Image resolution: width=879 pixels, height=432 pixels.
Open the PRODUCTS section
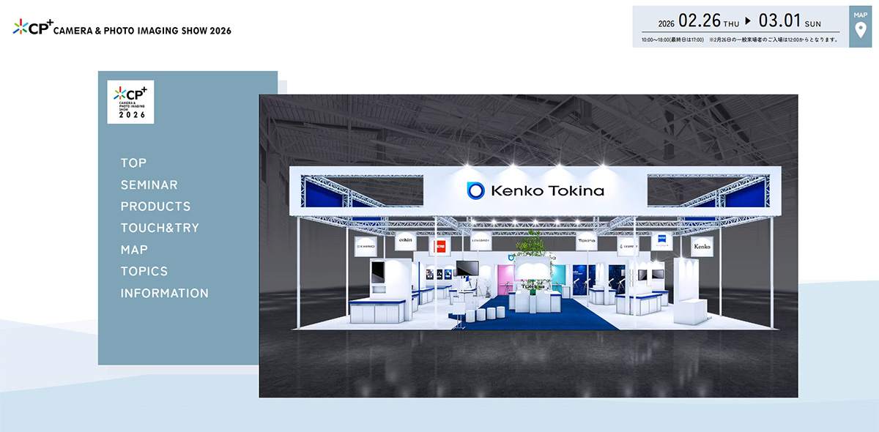(155, 206)
